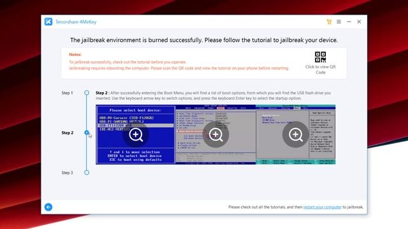Open the hamburger menu icon

[339, 22]
